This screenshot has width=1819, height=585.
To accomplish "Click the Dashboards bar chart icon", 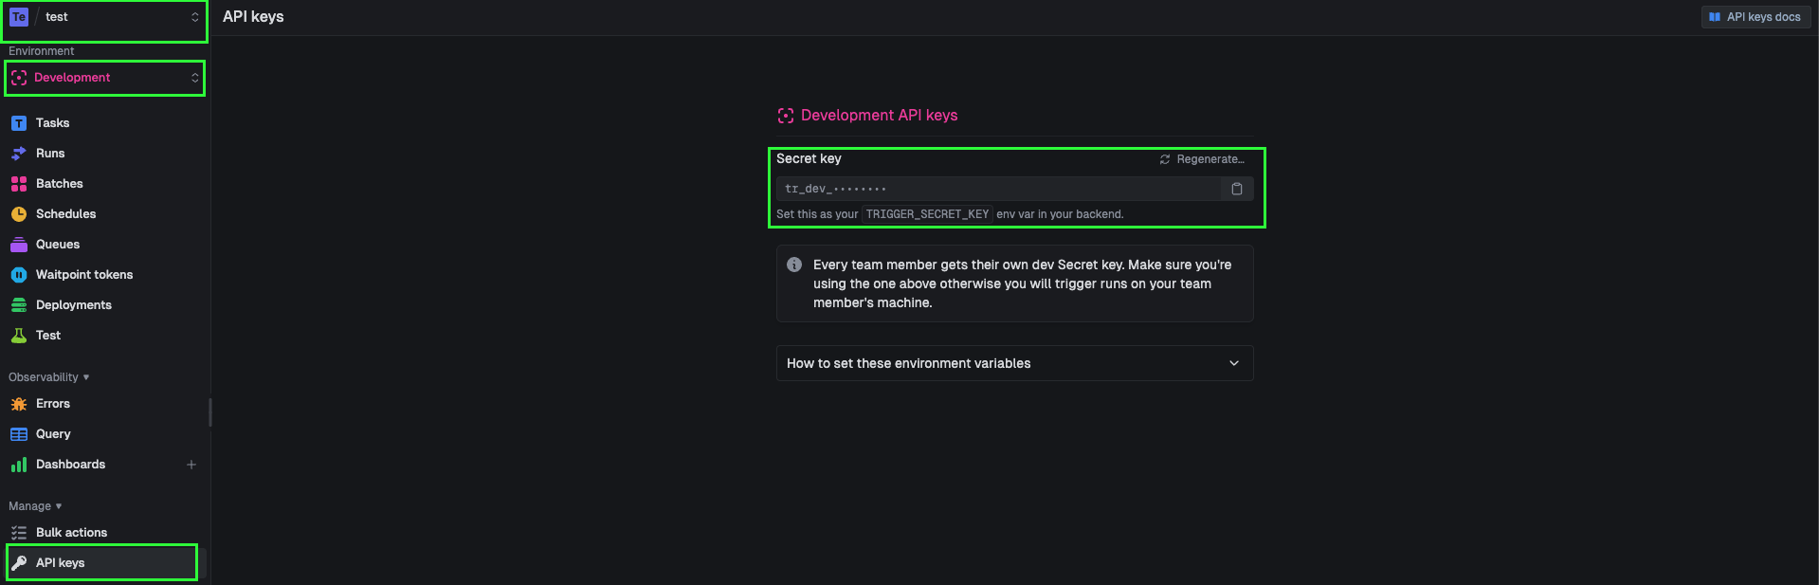I will (x=19, y=465).
